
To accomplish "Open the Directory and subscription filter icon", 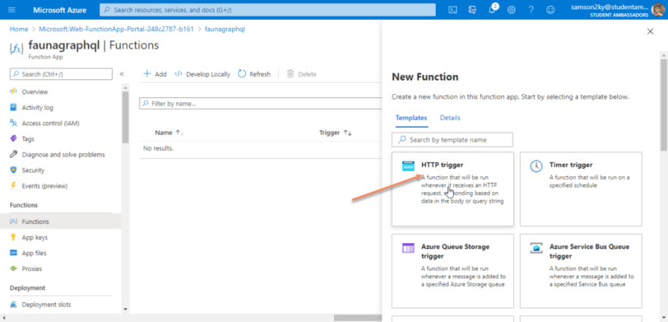I will click(472, 10).
